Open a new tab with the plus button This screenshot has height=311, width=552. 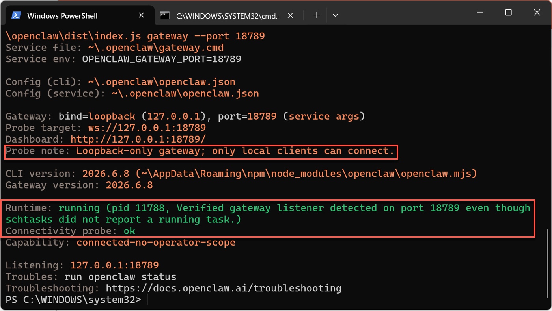[316, 15]
